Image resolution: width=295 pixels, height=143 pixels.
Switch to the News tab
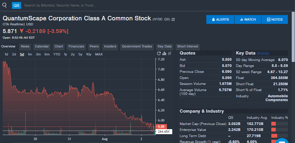coord(25,46)
